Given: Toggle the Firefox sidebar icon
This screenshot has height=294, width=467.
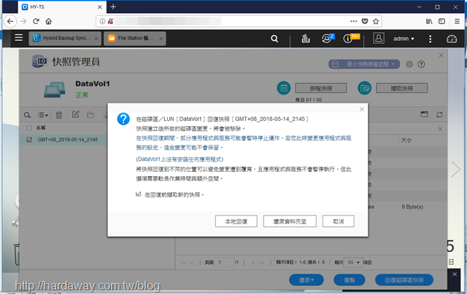Looking at the screenshot, I should point(441,21).
